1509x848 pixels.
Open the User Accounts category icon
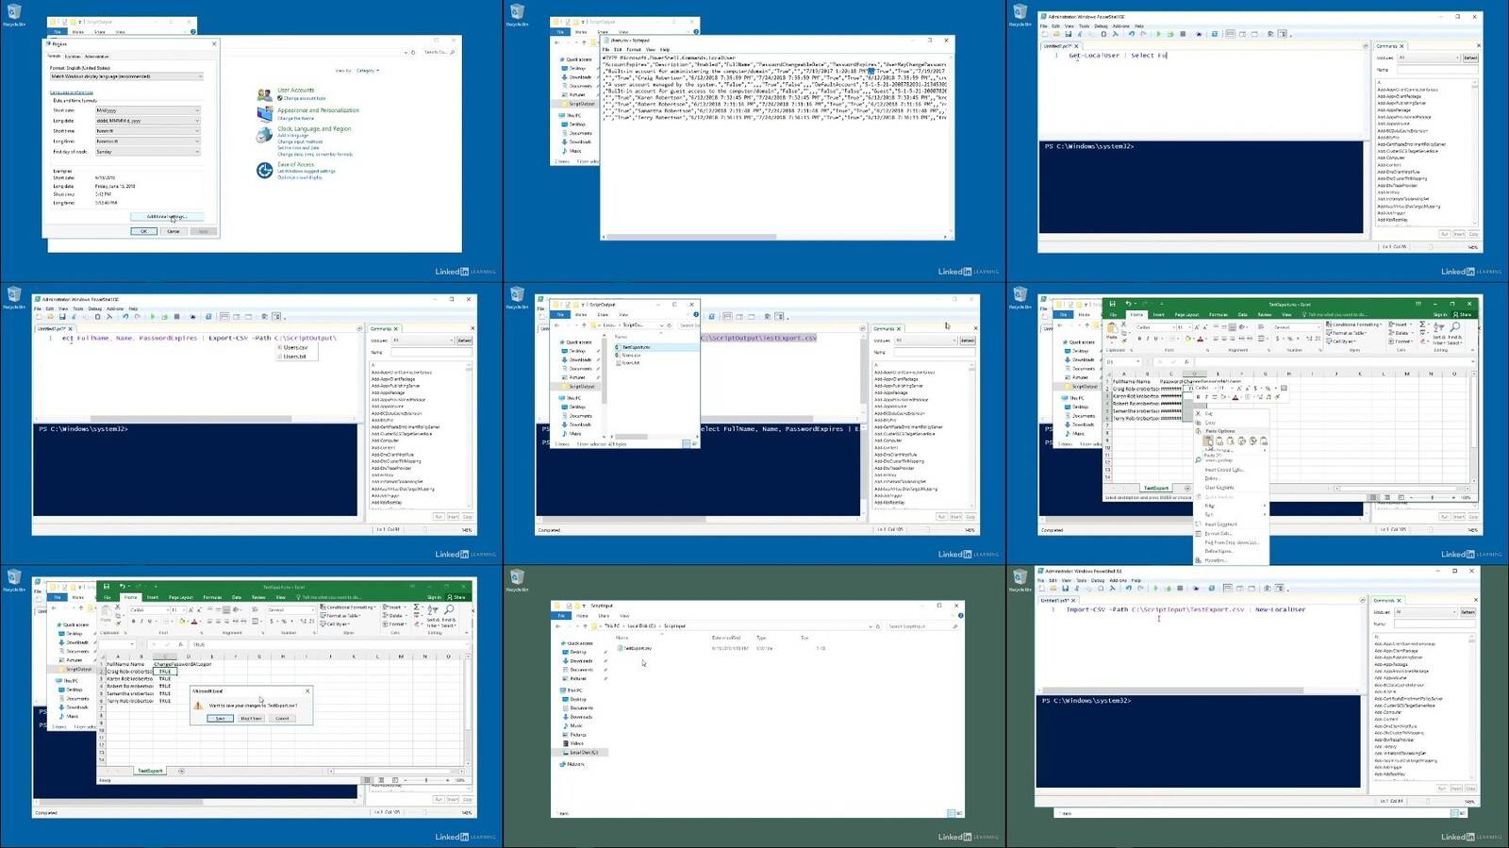pos(264,94)
